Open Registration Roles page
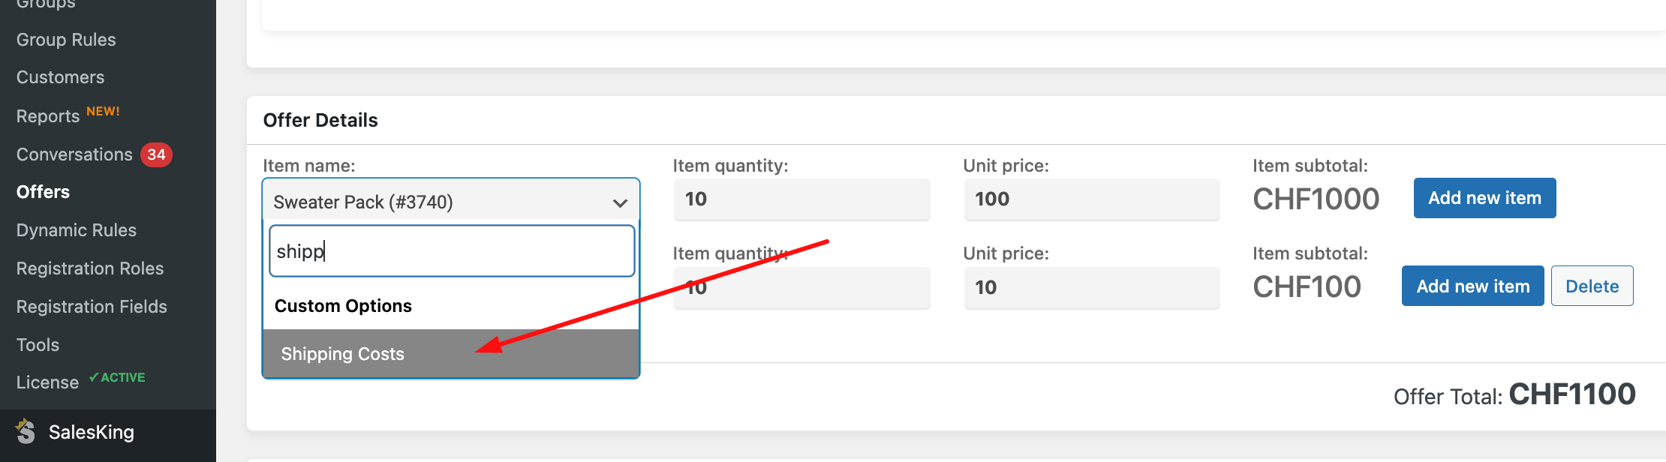The width and height of the screenshot is (1666, 462). pyautogui.click(x=90, y=268)
